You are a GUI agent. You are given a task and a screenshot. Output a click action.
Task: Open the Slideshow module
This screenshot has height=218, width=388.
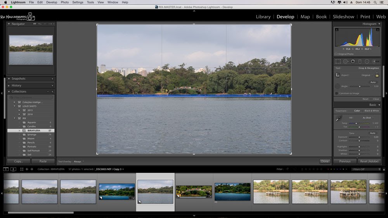coord(343,17)
